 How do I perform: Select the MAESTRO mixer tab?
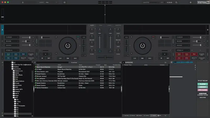118,25
